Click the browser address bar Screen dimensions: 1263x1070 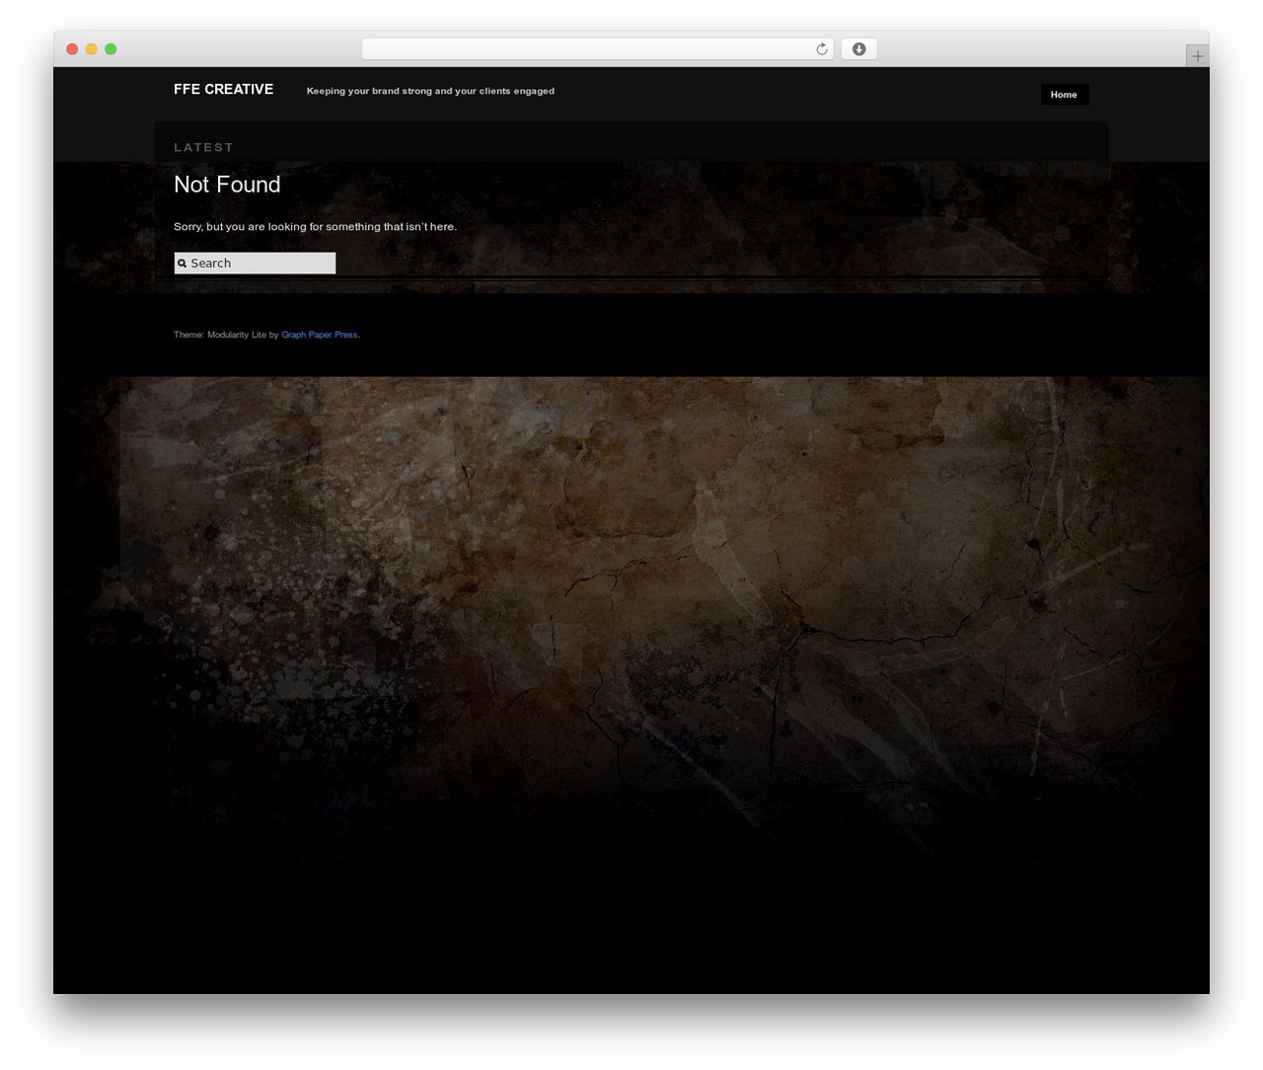597,49
